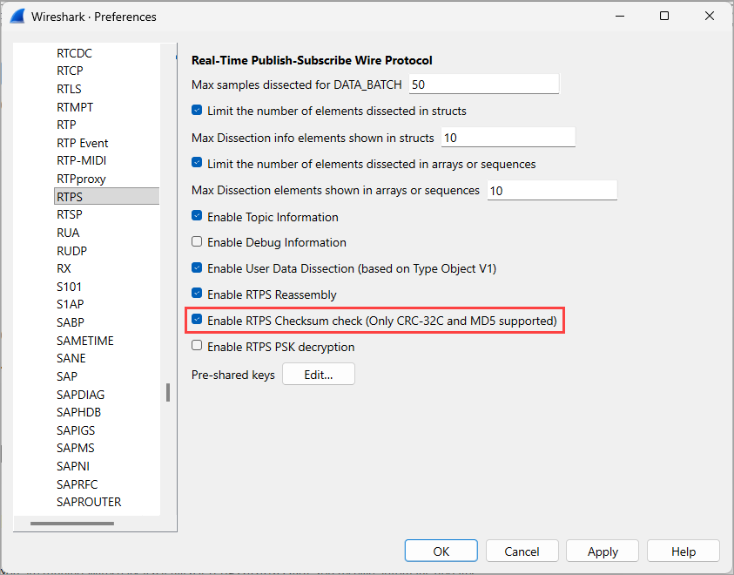Click the Pre-shared keys label
734x575 pixels.
233,375
